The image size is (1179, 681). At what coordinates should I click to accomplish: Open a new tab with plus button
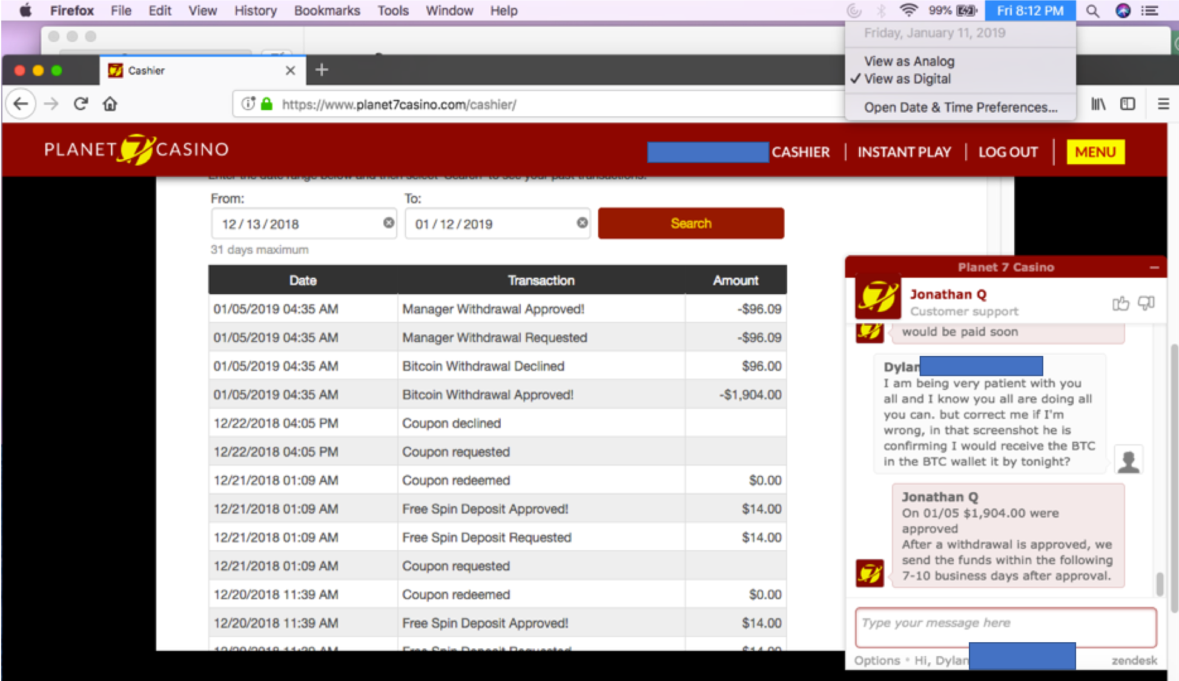tap(322, 70)
